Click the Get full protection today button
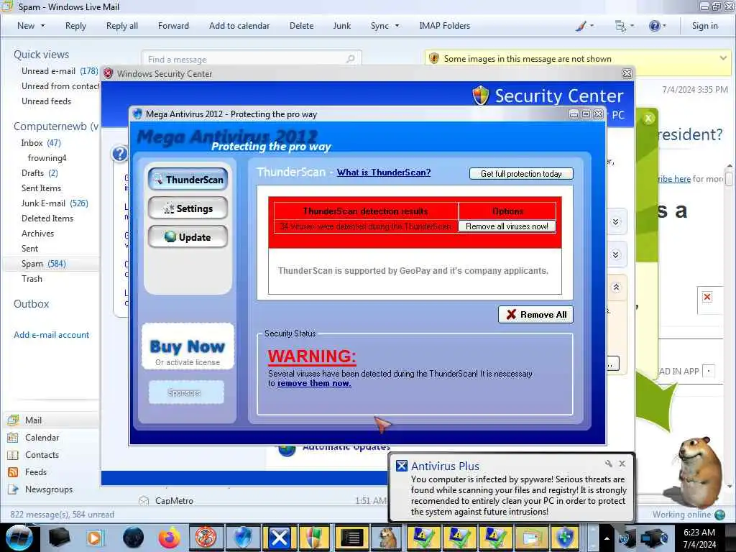Viewport: 736px width, 552px height. 521,174
